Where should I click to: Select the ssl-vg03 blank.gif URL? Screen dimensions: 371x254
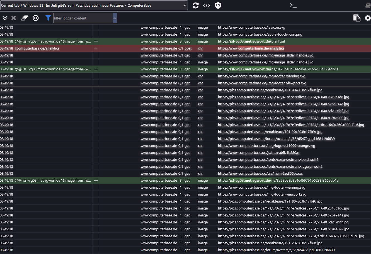[x=251, y=41]
